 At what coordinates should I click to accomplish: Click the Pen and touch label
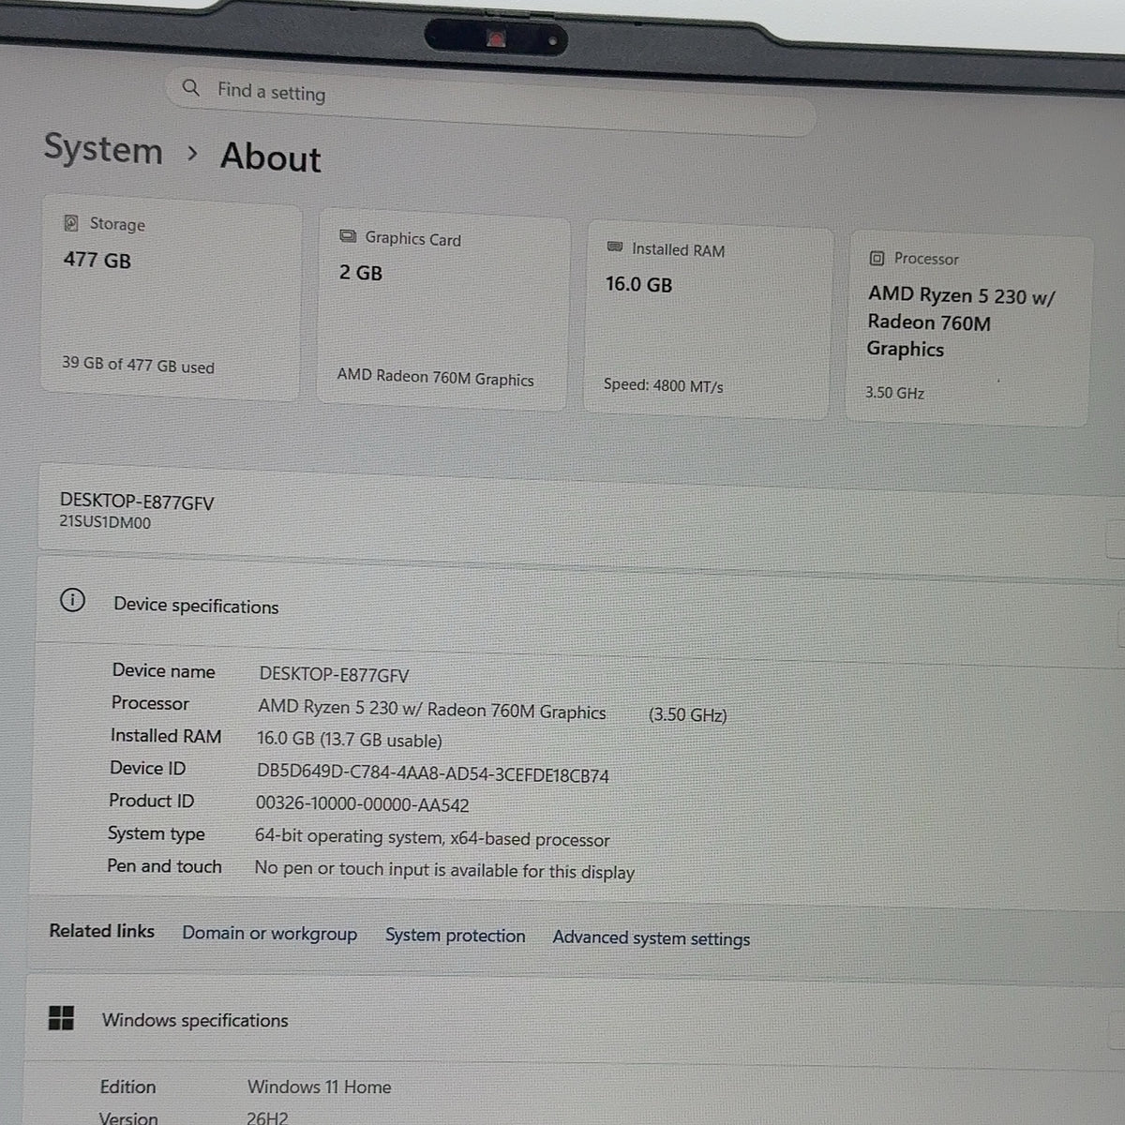(x=164, y=866)
